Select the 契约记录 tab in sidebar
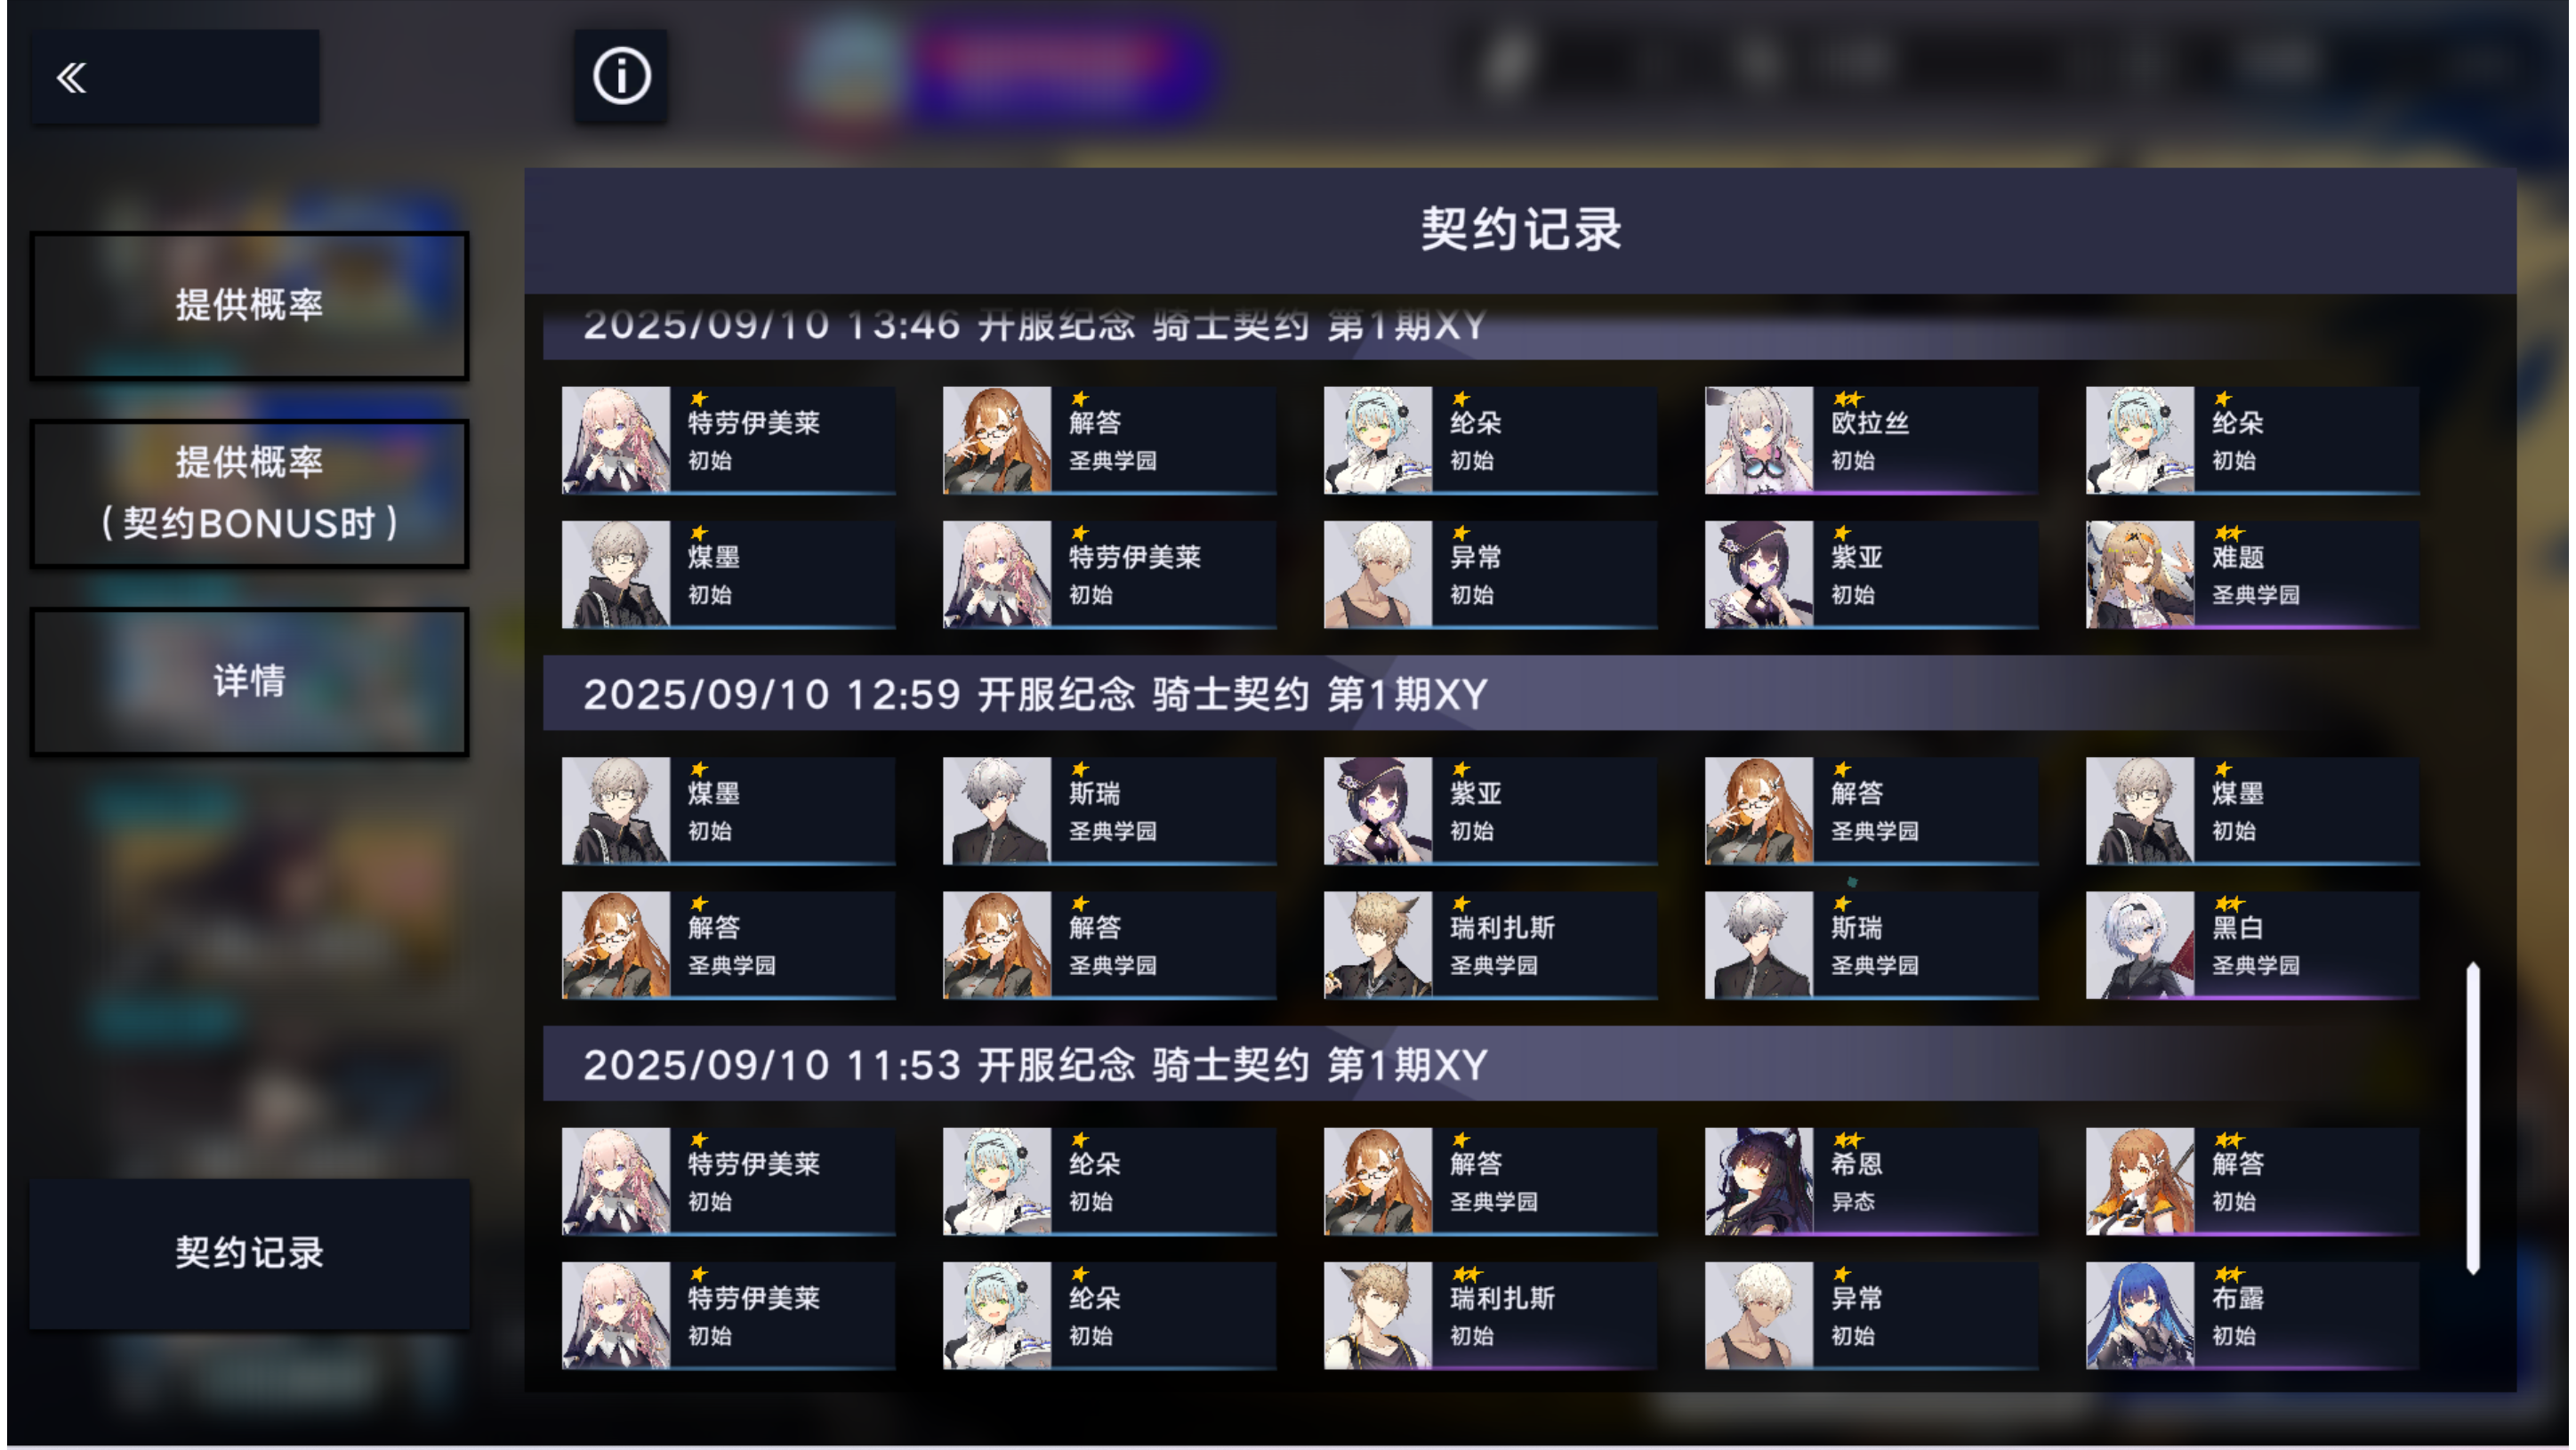The height and width of the screenshot is (1450, 2576). [x=249, y=1253]
